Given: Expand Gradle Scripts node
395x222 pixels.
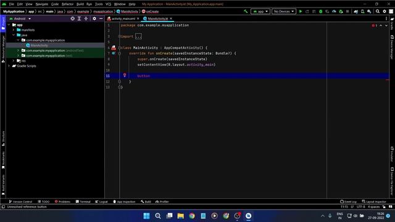Looking at the screenshot, I should (x=9, y=66).
